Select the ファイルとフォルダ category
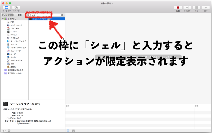This screenshot has height=133, width=212. click(x=18, y=41)
